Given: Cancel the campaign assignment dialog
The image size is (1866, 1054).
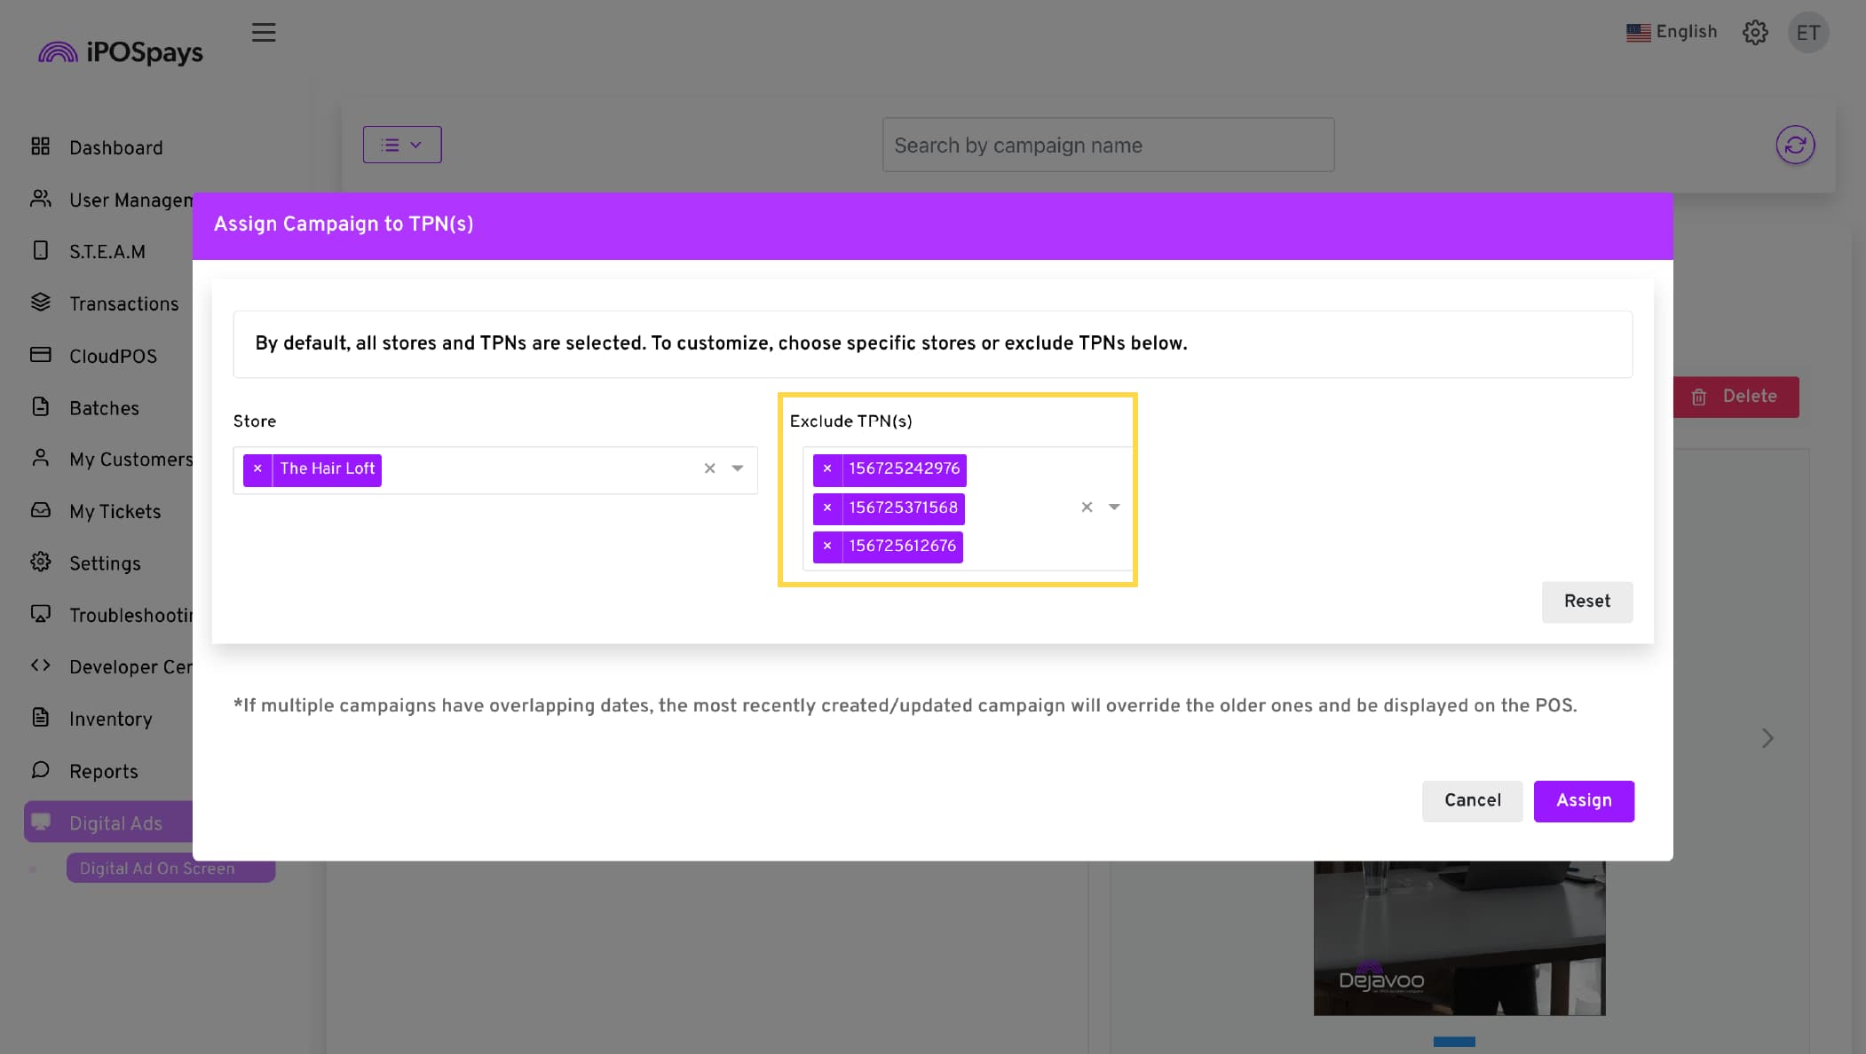Looking at the screenshot, I should tap(1472, 800).
